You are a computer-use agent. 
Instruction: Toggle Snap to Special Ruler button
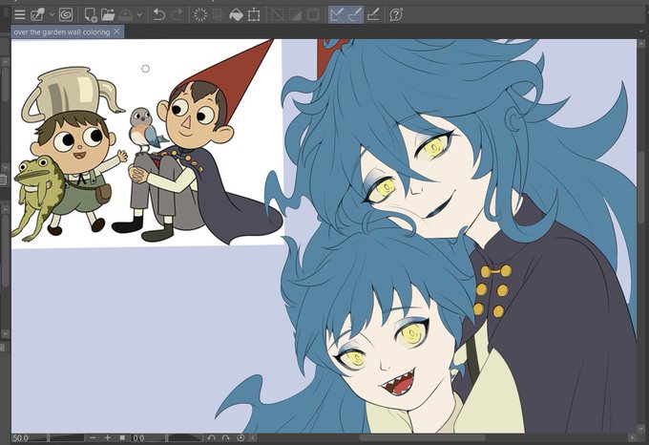[x=355, y=15]
